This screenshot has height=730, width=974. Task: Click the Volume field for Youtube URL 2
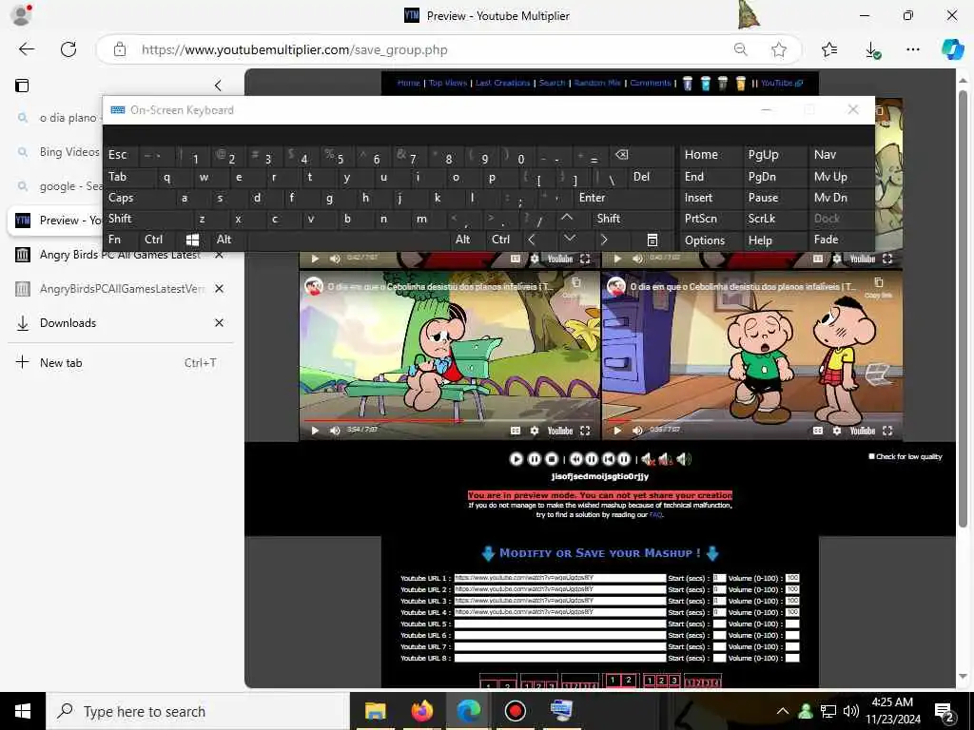[x=792, y=589]
